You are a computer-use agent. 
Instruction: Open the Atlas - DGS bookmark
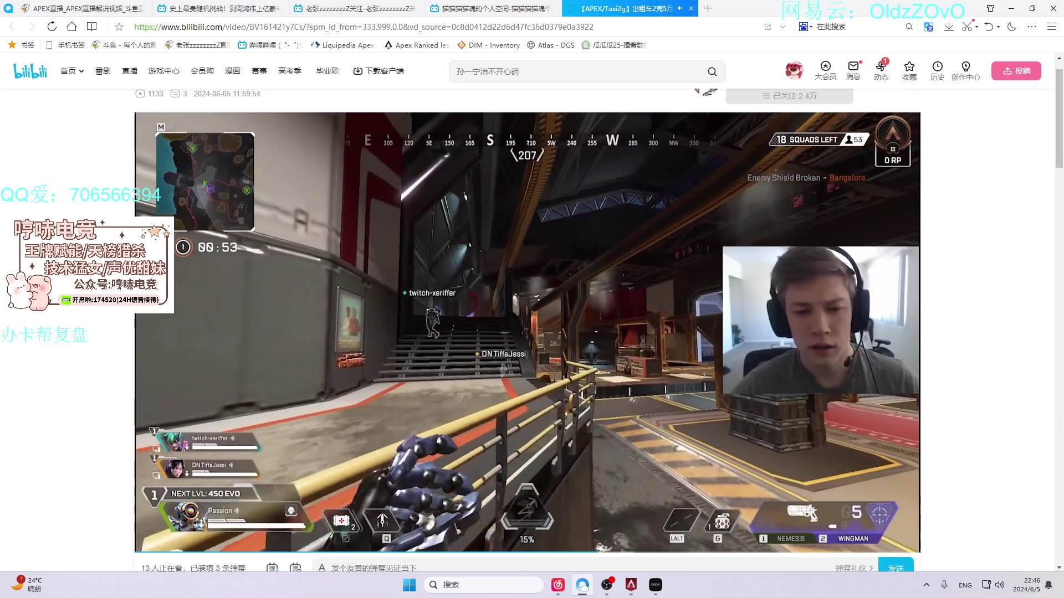[x=551, y=45]
